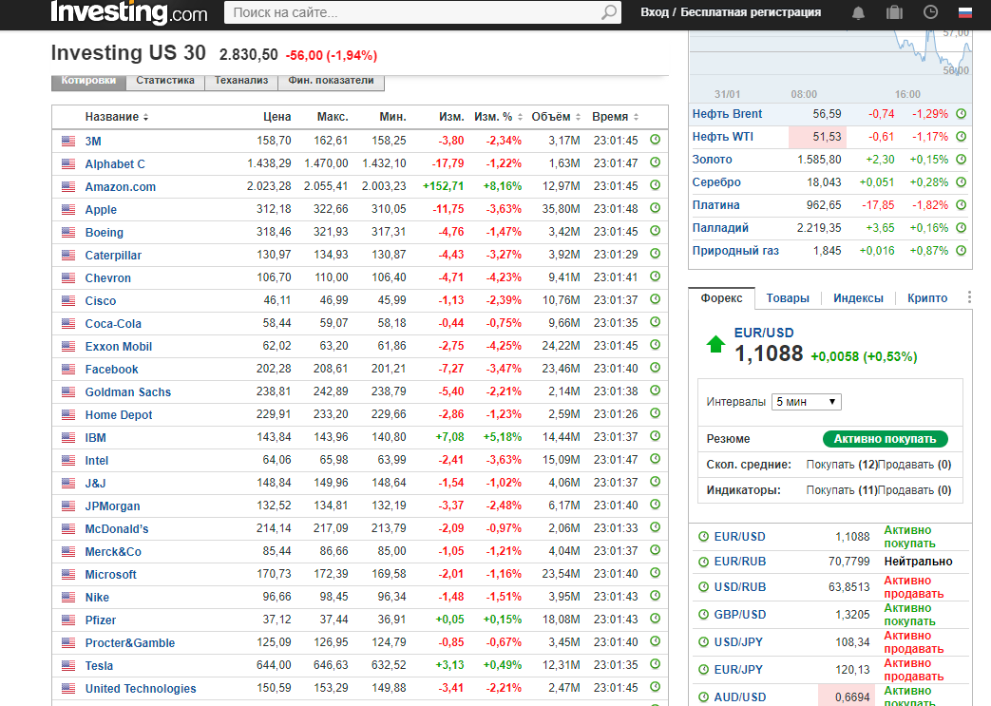Click the clock icon beside the EUR/USD list row
This screenshot has height=706, width=991.
pyautogui.click(x=703, y=537)
